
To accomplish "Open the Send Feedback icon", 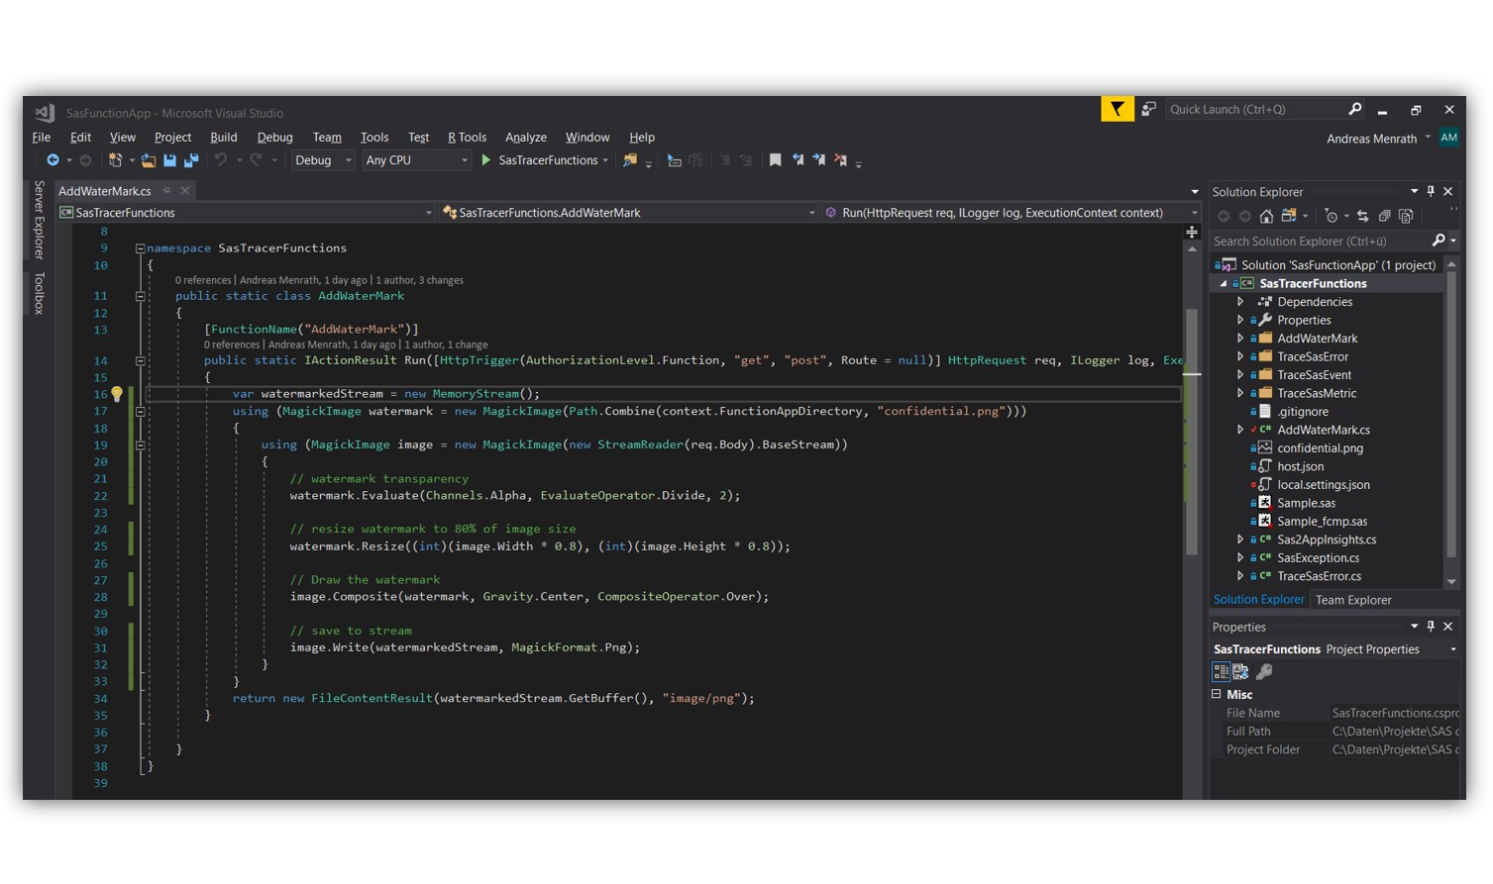I will [1149, 109].
